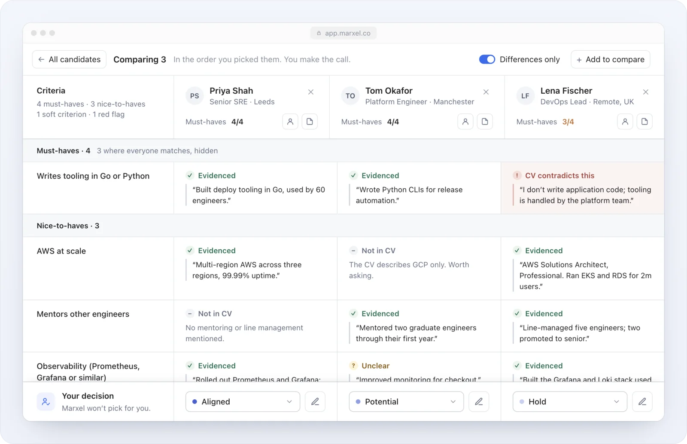
Task: Select Mentors other engineers criterion
Action: click(83, 314)
